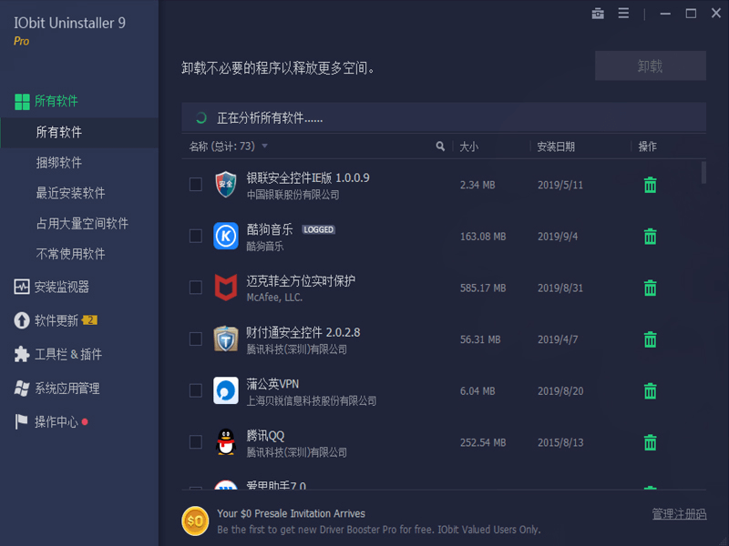Click the 正在分析所有软件 progress spinner
This screenshot has width=729, height=546.
(x=200, y=118)
